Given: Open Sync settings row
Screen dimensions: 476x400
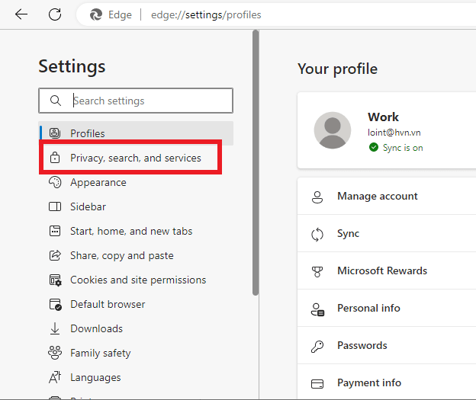Looking at the screenshot, I should (387, 233).
